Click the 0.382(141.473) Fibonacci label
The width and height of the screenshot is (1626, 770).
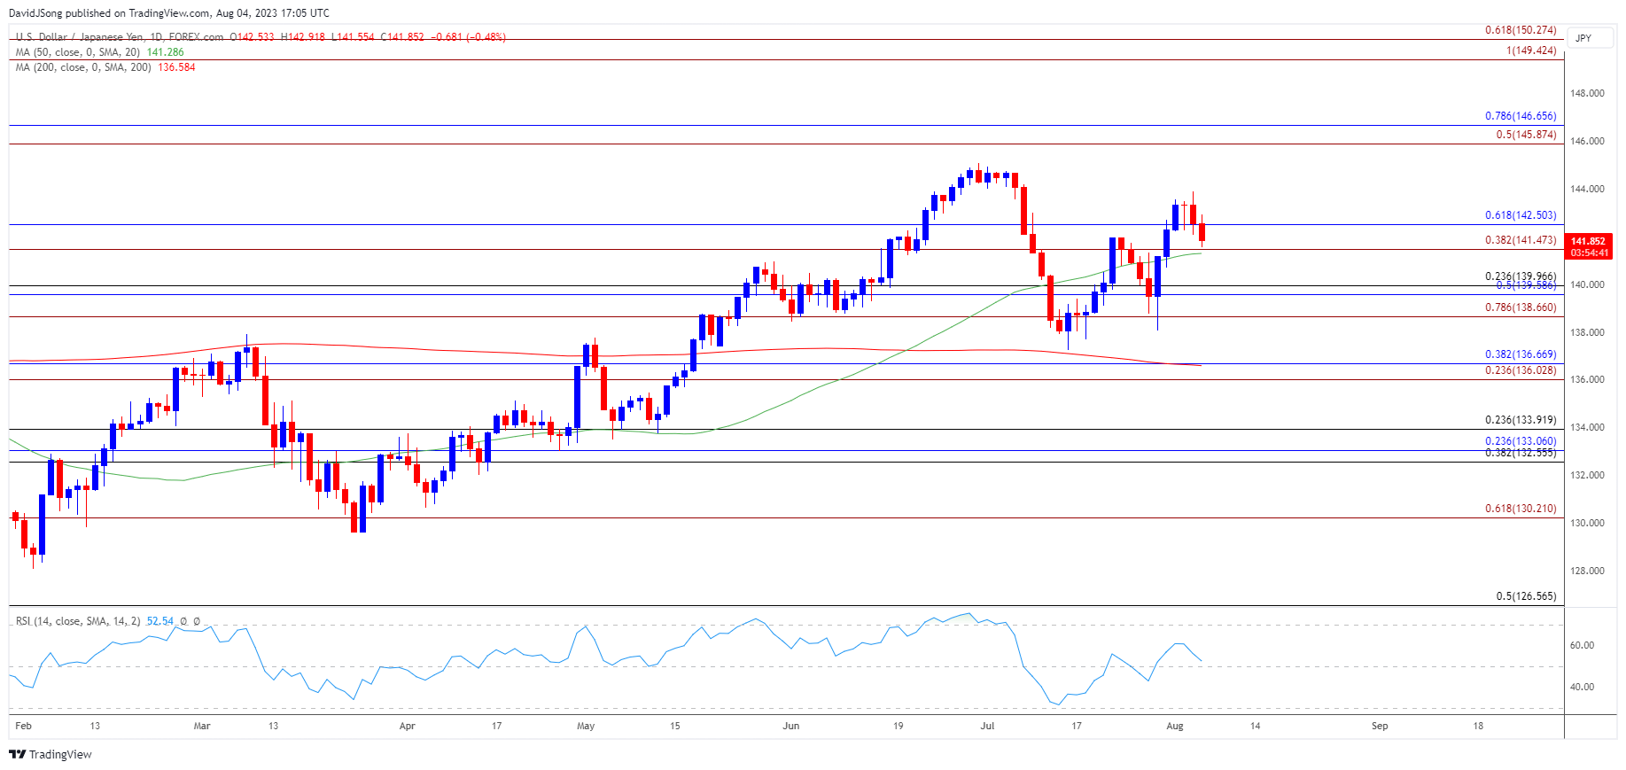1521,240
